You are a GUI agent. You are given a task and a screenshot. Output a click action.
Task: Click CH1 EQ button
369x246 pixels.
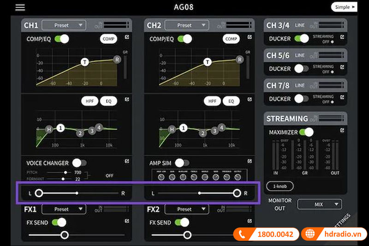tap(108, 101)
